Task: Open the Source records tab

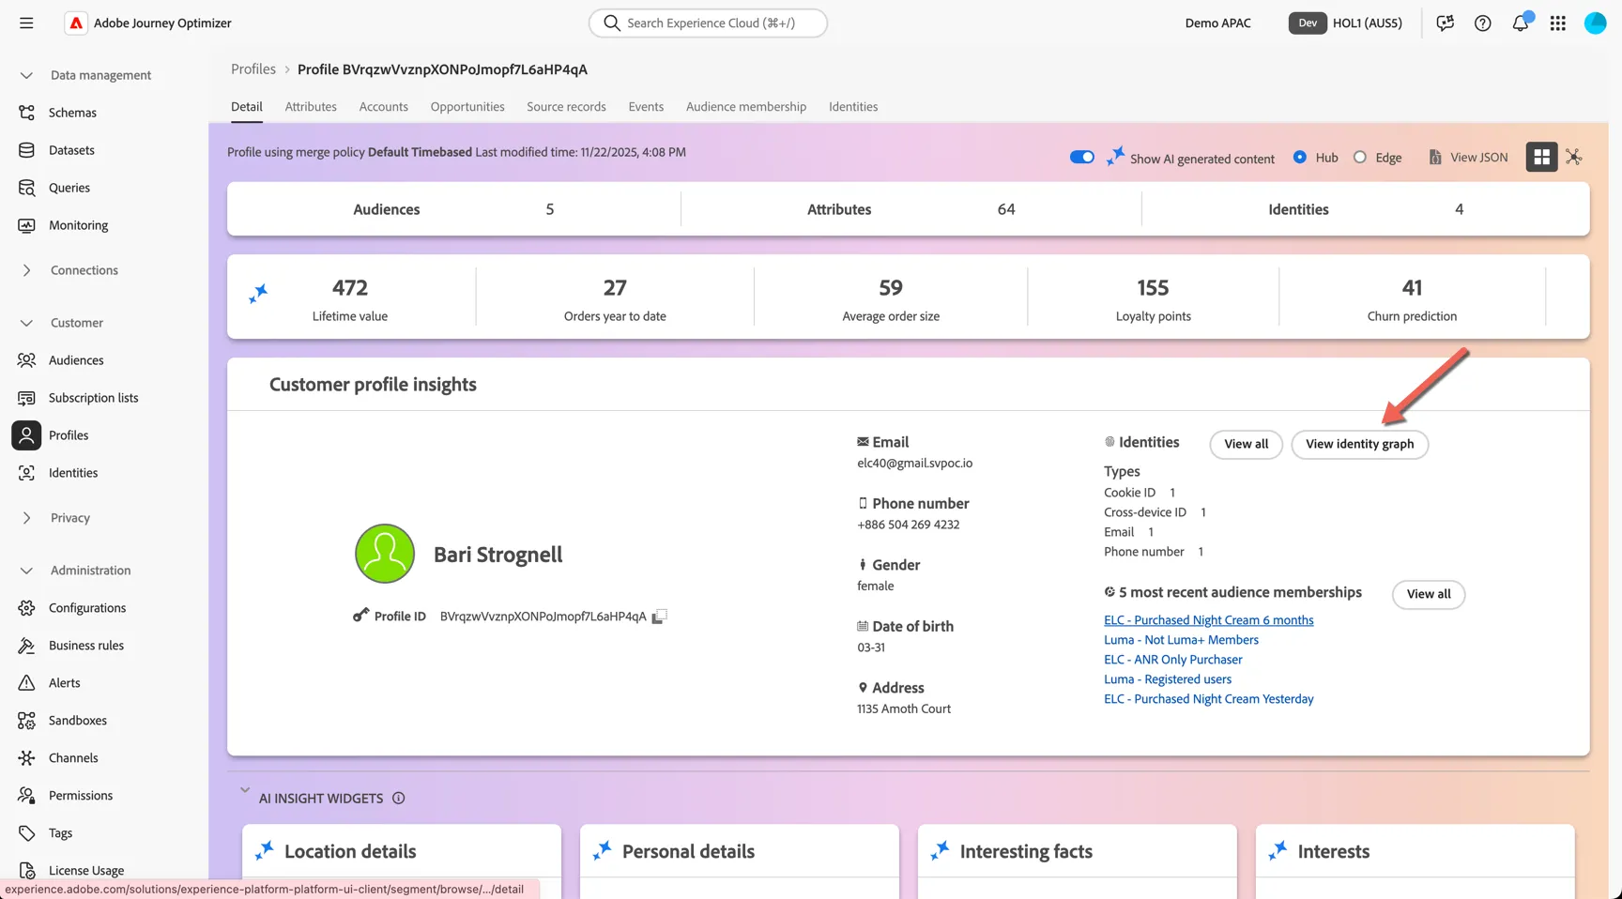Action: click(566, 107)
